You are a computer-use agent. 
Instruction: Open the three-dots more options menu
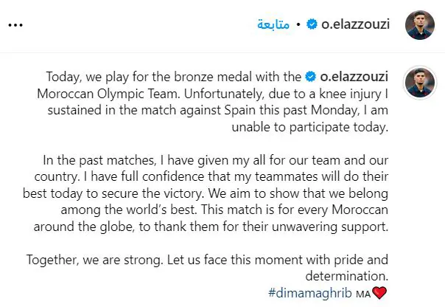15,25
